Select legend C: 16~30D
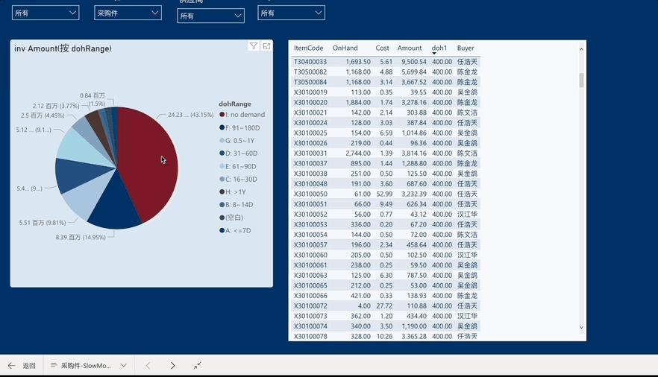658x377 pixels. pos(238,180)
